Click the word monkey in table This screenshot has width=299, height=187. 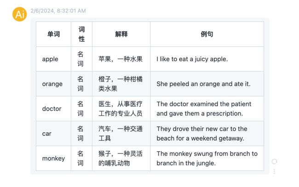pyautogui.click(x=53, y=158)
